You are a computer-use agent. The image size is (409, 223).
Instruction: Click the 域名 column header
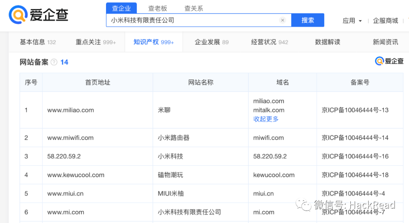coord(283,83)
